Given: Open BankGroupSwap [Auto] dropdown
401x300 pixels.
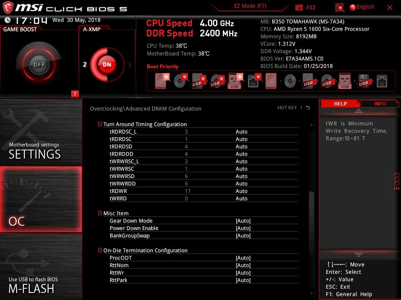Looking at the screenshot, I should [x=243, y=236].
